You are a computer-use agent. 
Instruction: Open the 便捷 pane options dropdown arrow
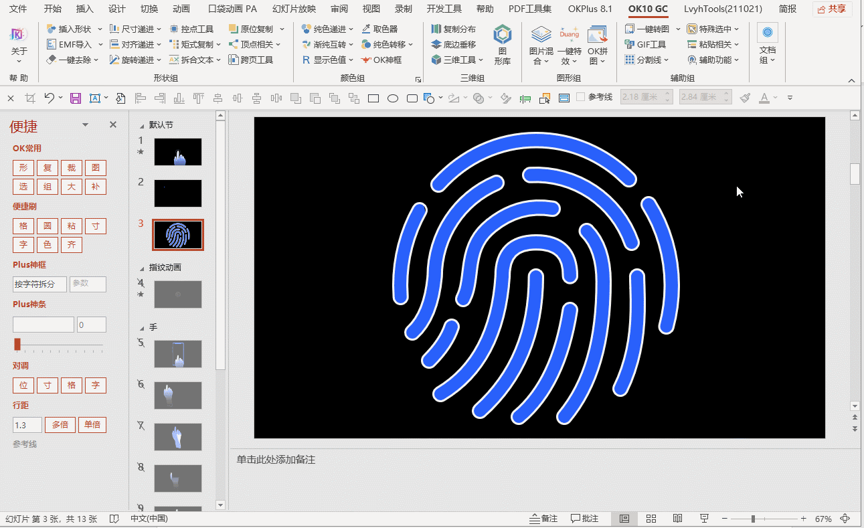tap(85, 125)
